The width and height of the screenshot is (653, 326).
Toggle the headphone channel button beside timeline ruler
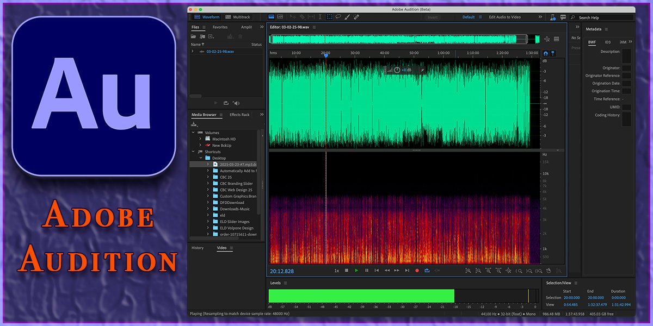[546, 53]
